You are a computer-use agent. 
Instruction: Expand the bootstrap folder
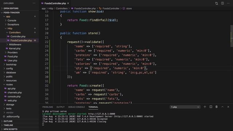(11, 65)
